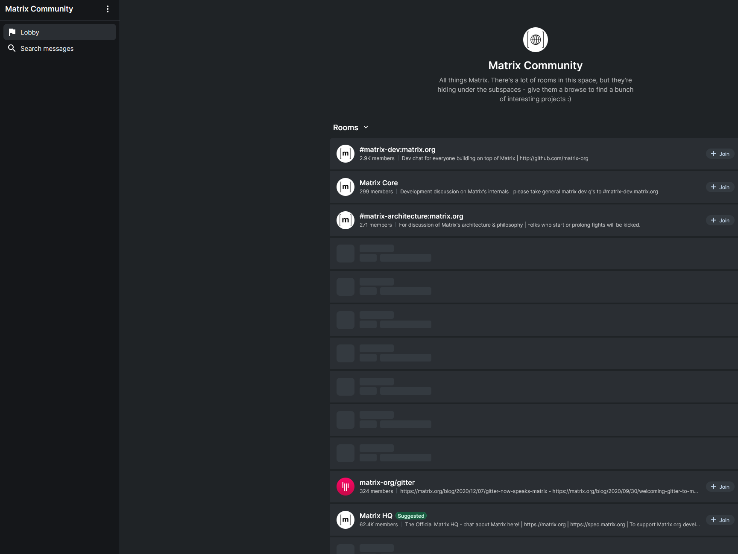Click the Search messages magnifier icon

pos(12,48)
